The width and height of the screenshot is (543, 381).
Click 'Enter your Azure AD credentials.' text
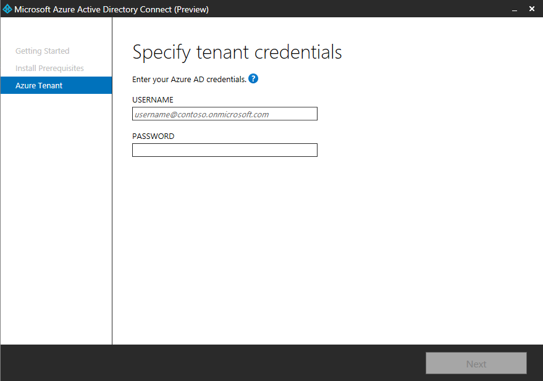(x=189, y=79)
